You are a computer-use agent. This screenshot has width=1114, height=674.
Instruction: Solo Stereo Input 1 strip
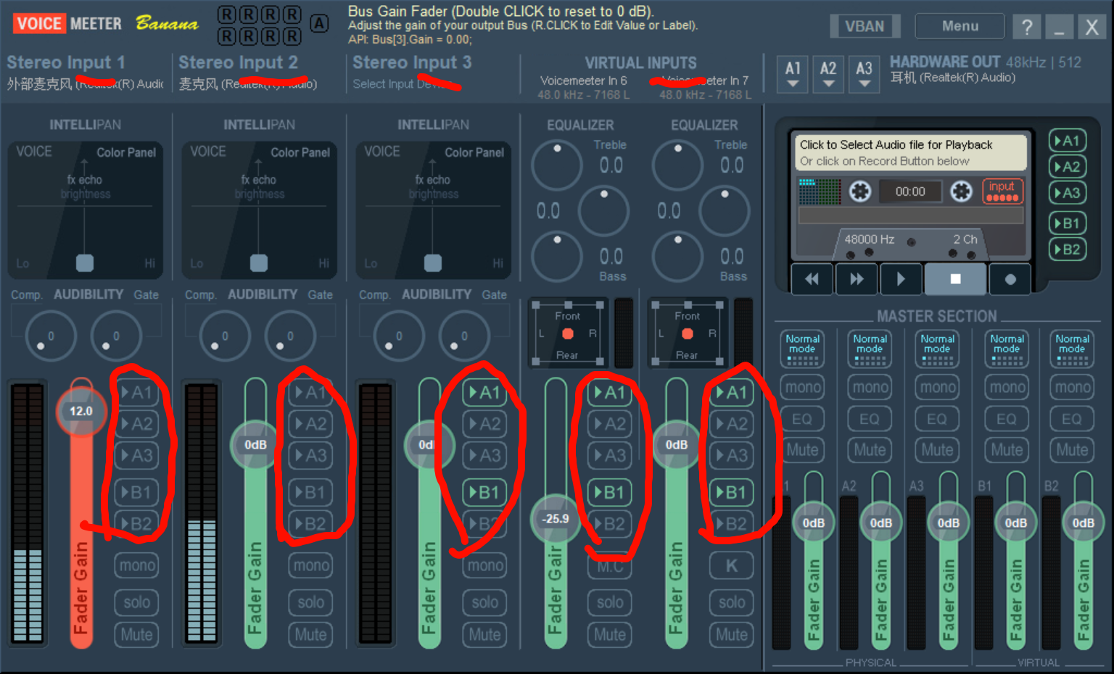pyautogui.click(x=136, y=602)
